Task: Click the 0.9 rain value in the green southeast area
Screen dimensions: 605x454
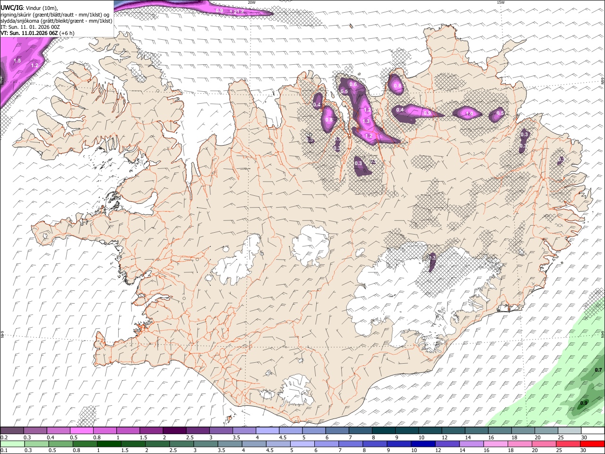Action: (584, 403)
